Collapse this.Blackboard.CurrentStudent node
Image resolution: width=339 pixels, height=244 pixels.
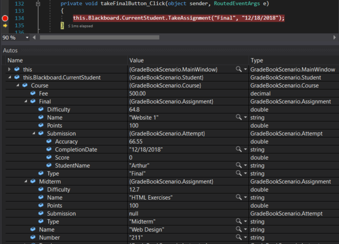[10, 77]
